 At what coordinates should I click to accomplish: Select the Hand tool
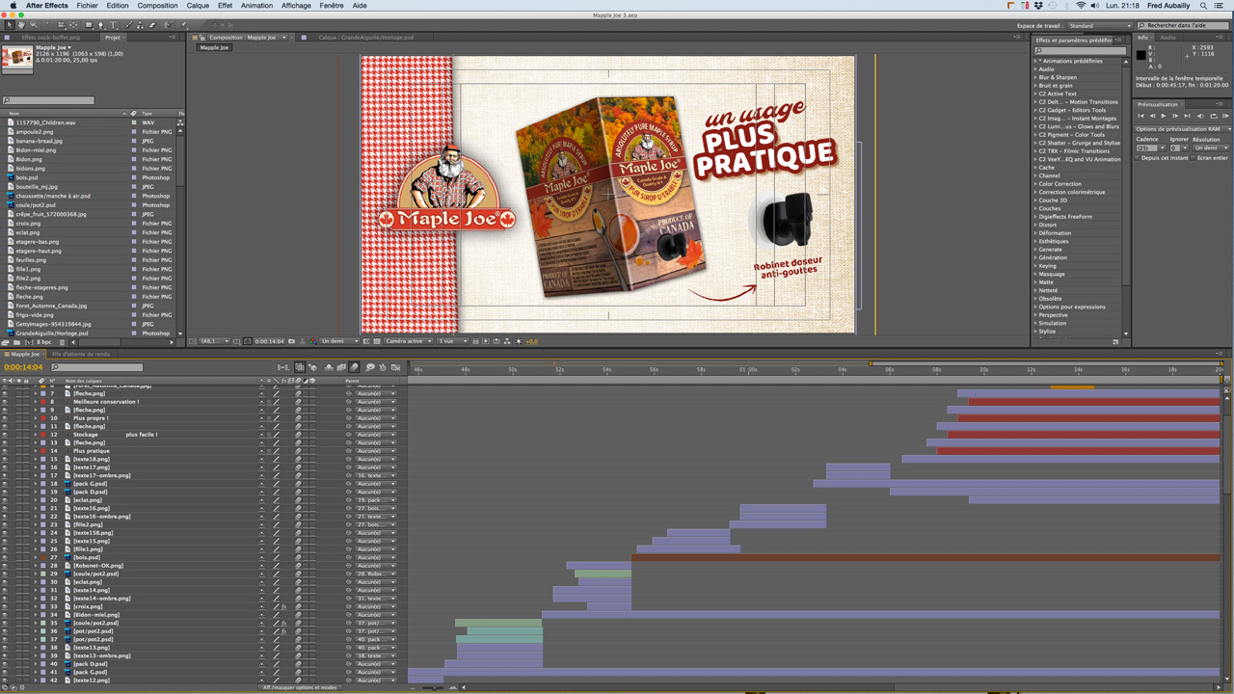[x=21, y=25]
